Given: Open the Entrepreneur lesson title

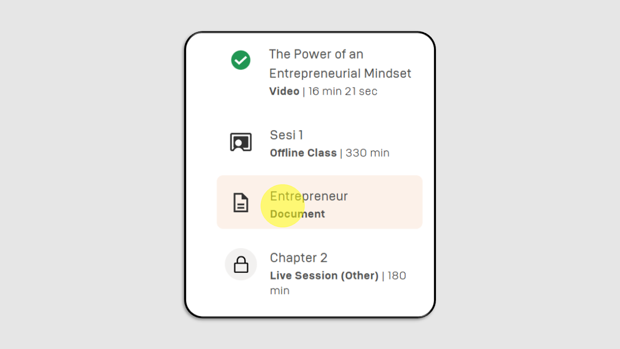Looking at the screenshot, I should pyautogui.click(x=309, y=196).
